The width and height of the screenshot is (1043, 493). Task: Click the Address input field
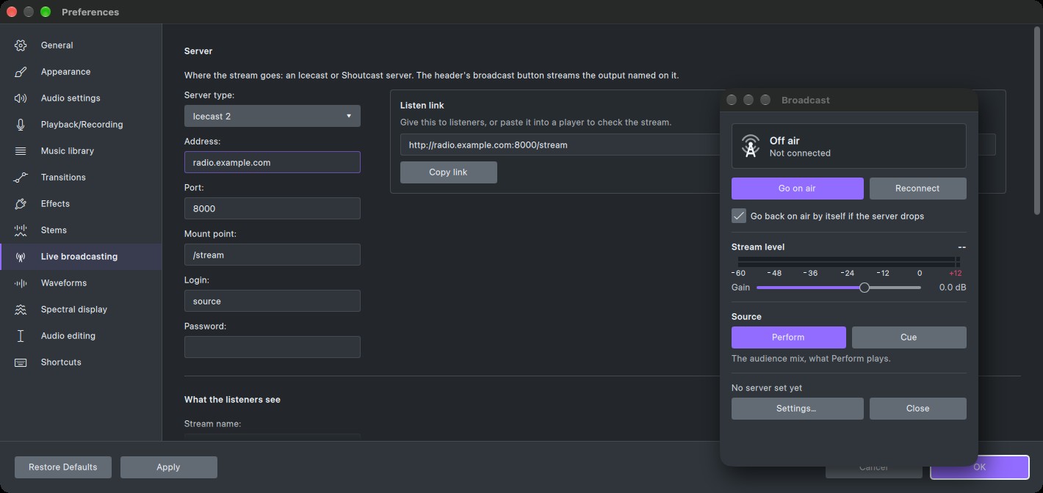click(273, 162)
